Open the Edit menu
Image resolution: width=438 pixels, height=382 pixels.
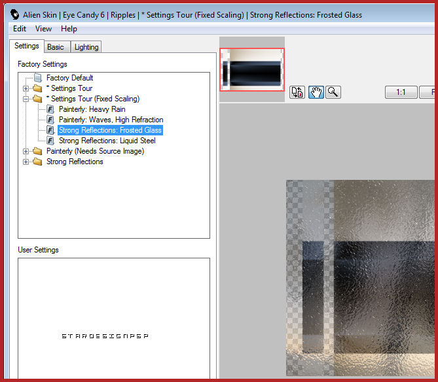(x=20, y=29)
